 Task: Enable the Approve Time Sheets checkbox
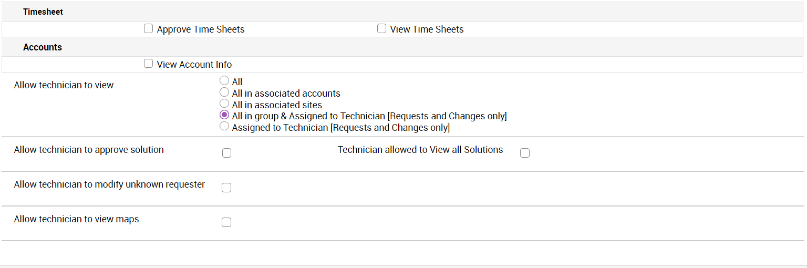[x=148, y=29]
